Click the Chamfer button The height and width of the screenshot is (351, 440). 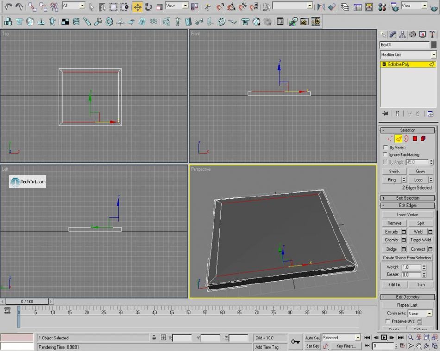coord(392,240)
